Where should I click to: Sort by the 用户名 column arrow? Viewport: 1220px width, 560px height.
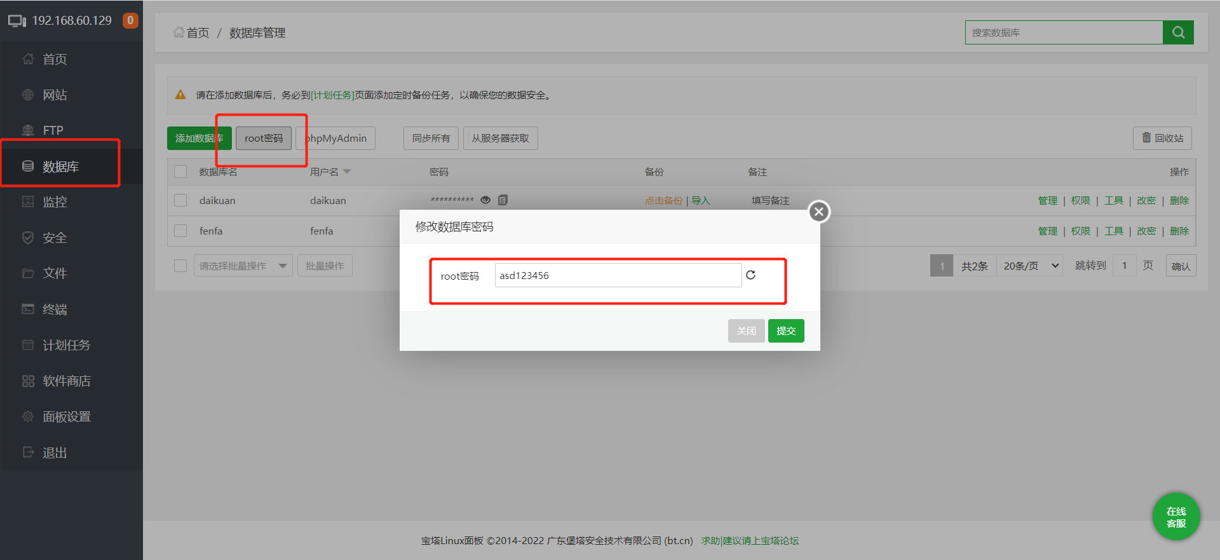click(347, 172)
